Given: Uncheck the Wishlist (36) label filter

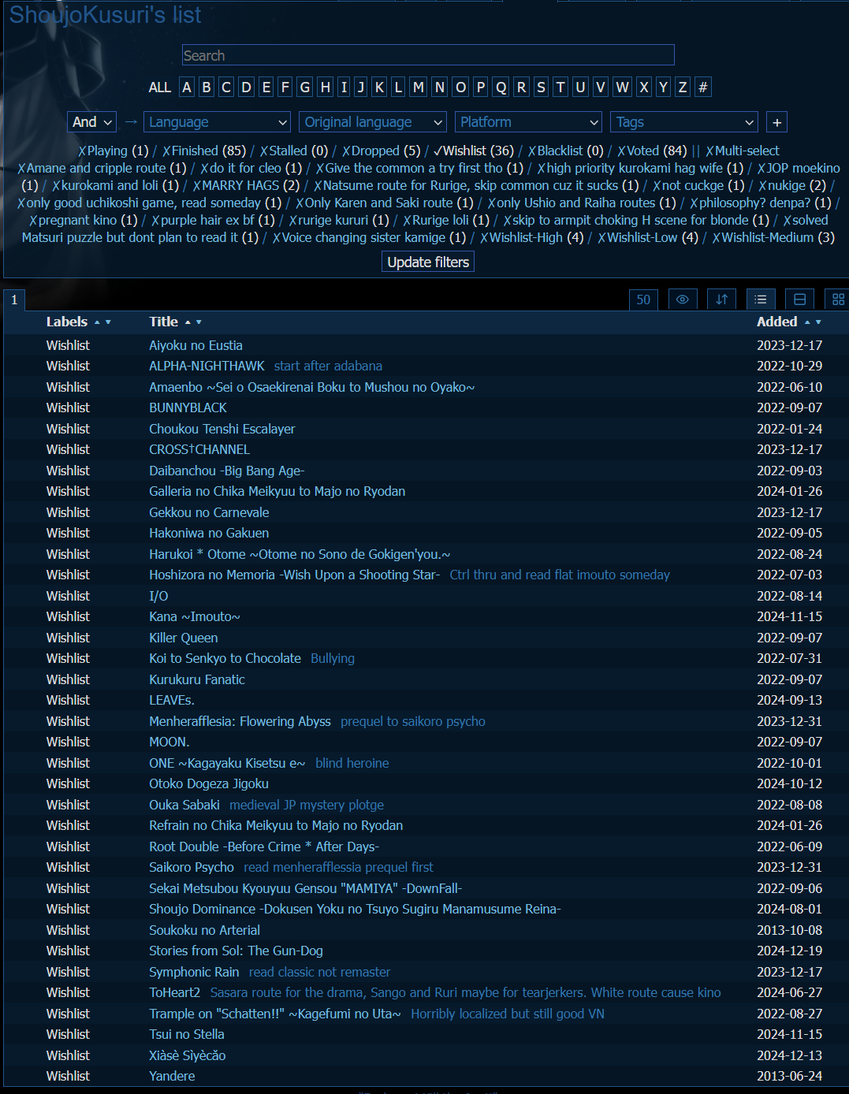Looking at the screenshot, I should (x=473, y=151).
